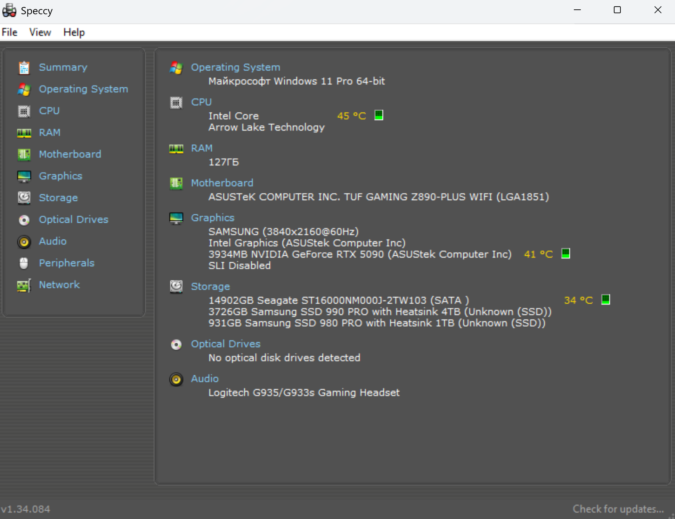This screenshot has width=675, height=519.
Task: Select Optical Drives in the sidebar
Action: 74,220
